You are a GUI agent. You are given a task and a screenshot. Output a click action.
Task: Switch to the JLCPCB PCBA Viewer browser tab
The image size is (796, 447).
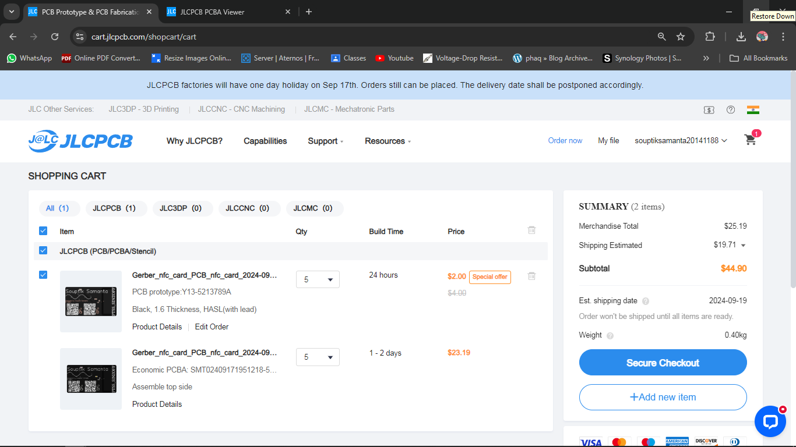click(x=227, y=12)
